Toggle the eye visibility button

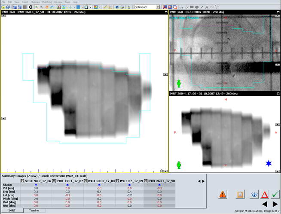(x=254, y=195)
